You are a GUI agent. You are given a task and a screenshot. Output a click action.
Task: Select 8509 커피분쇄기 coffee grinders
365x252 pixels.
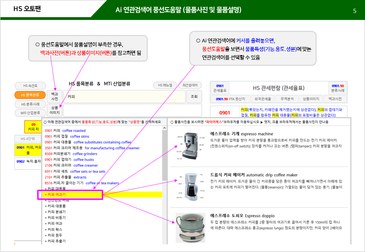click(x=71, y=154)
